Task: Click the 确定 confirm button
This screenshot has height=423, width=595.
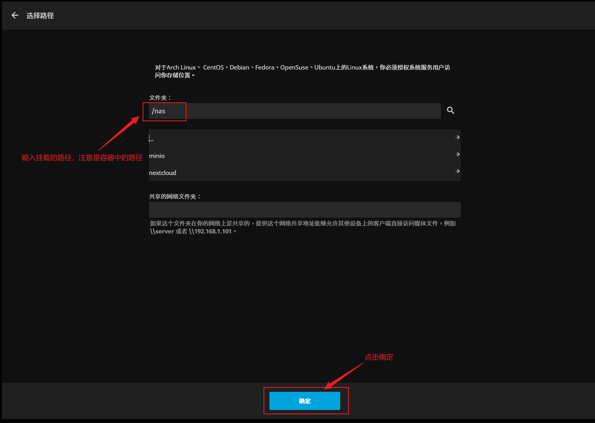Action: (x=305, y=400)
